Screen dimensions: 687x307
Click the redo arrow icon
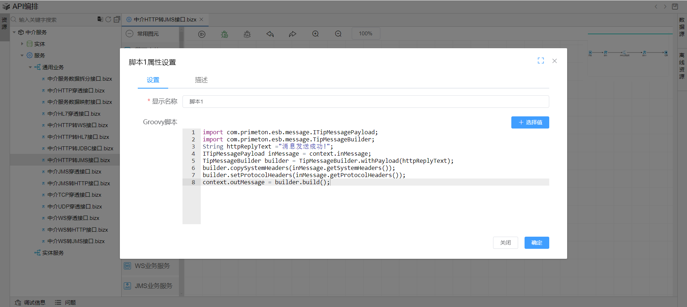(293, 34)
